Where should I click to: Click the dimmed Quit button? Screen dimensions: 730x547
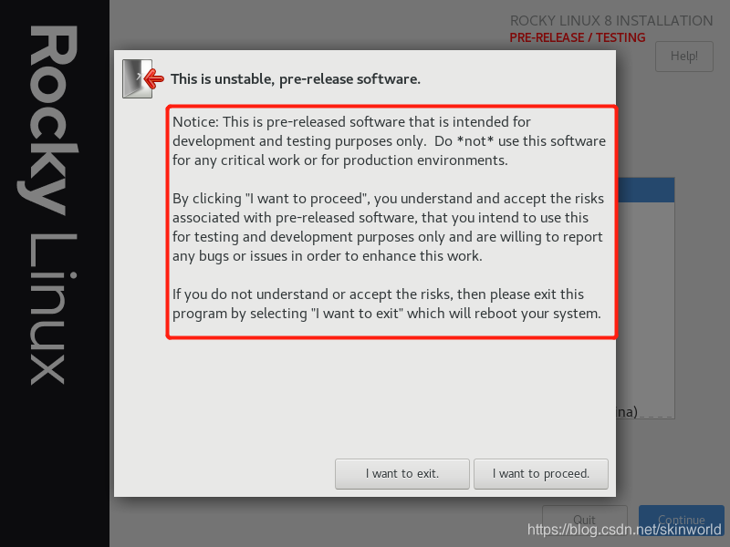point(584,520)
